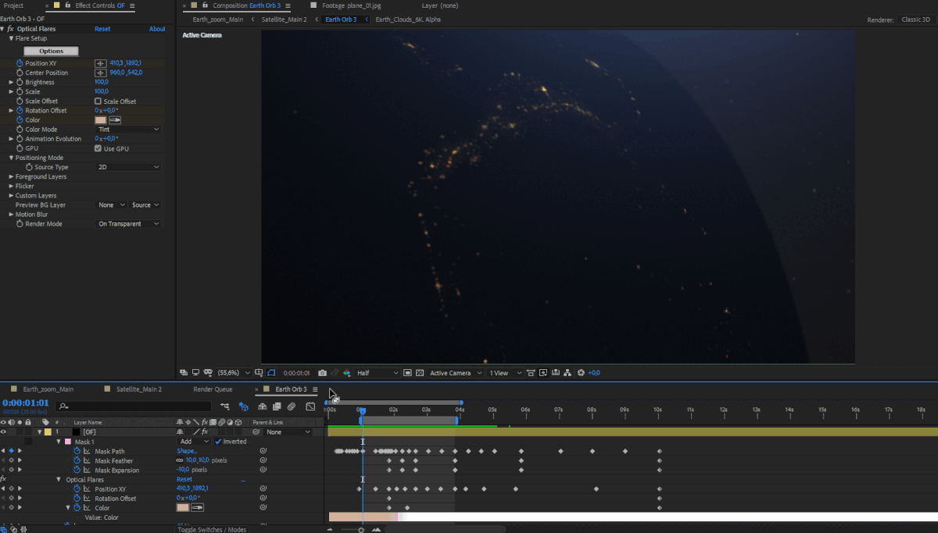The image size is (938, 533).
Task: Click the timecode field to edit current time
Action: (23, 402)
